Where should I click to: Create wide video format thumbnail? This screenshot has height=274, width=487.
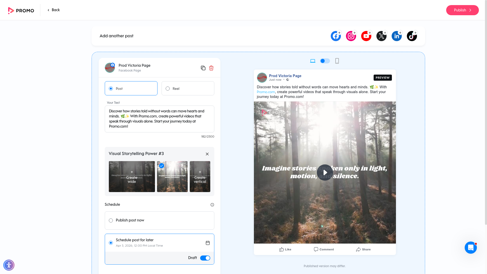132,177
